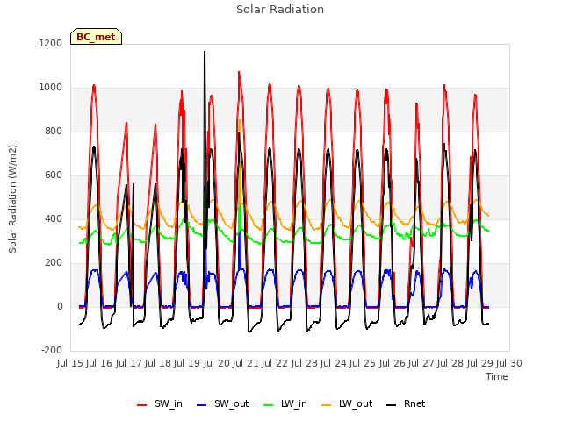Click the Solar Radiation chart title
Image resolution: width=562 pixels, height=421 pixels.
(280, 10)
